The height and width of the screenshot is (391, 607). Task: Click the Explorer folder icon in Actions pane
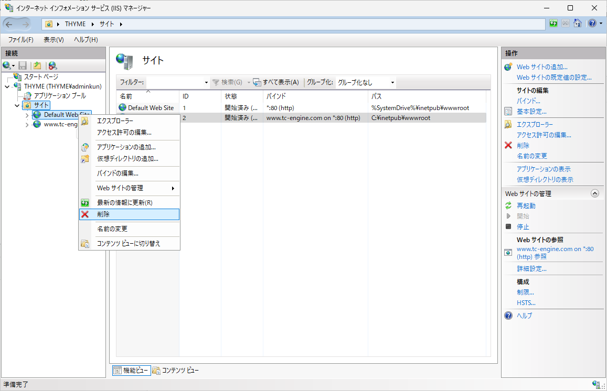pos(508,125)
